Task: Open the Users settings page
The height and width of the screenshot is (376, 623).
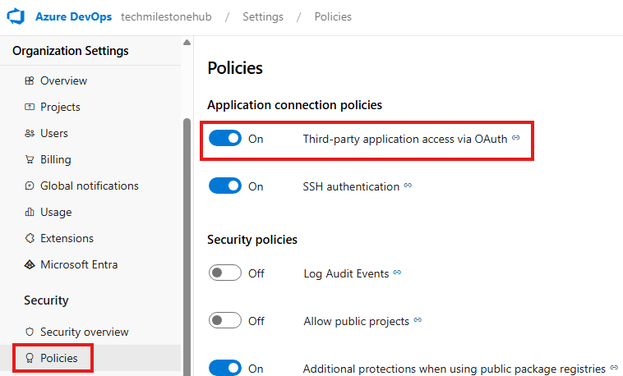Action: (x=54, y=134)
